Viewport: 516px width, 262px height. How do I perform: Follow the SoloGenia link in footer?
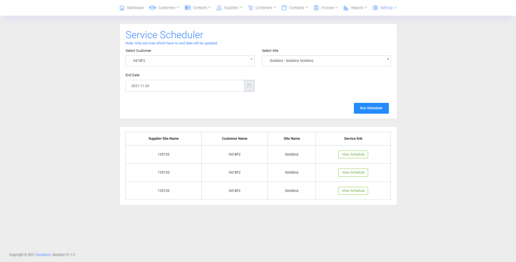point(43,255)
